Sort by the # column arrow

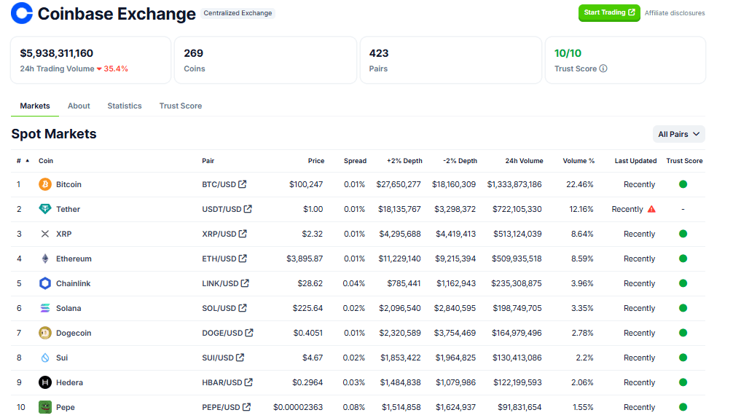point(28,161)
